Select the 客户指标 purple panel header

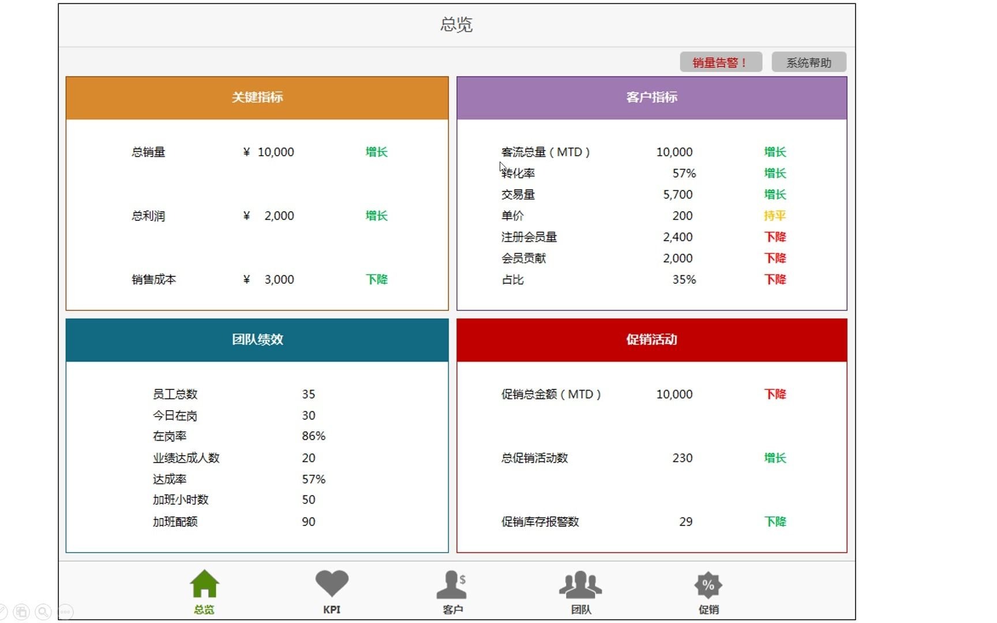pos(652,98)
